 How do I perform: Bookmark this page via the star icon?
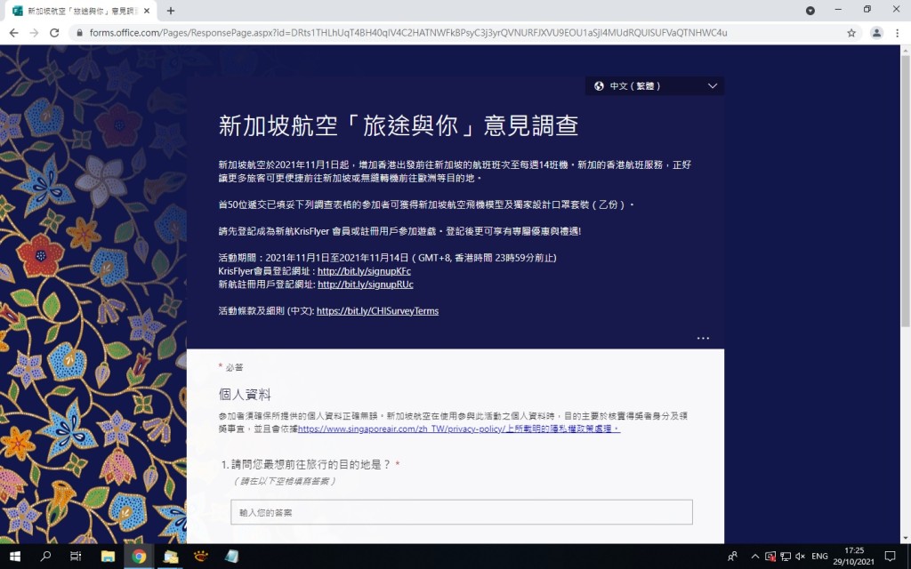point(851,32)
